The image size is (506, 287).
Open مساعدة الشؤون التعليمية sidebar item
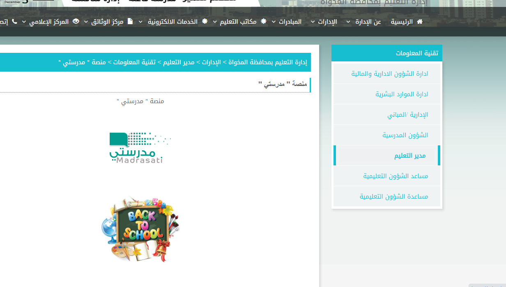pyautogui.click(x=387, y=197)
